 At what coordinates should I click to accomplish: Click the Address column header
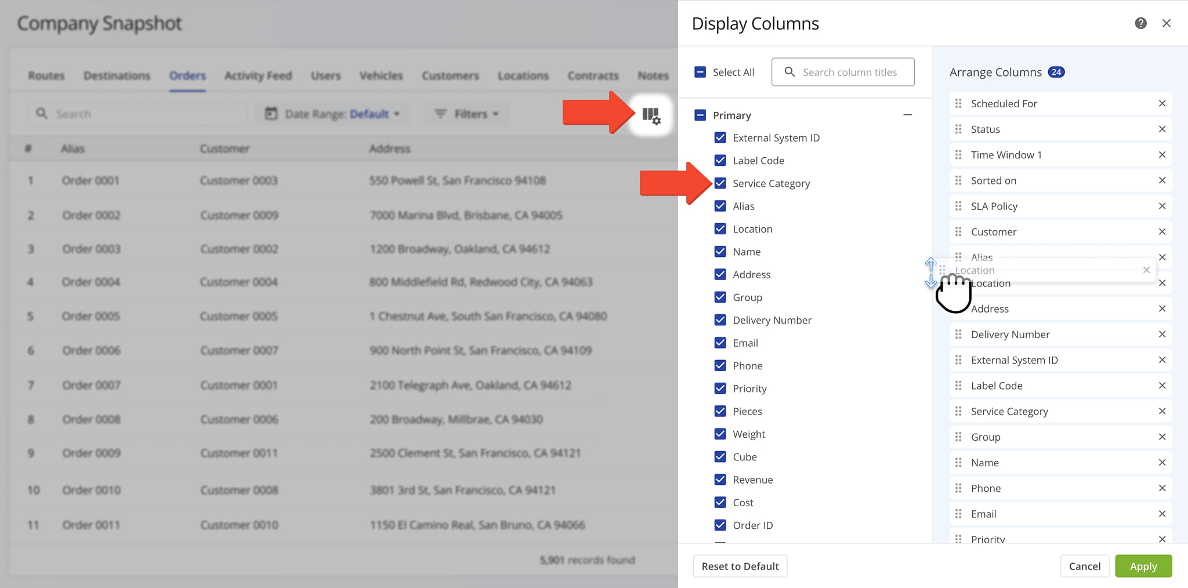[x=390, y=148]
